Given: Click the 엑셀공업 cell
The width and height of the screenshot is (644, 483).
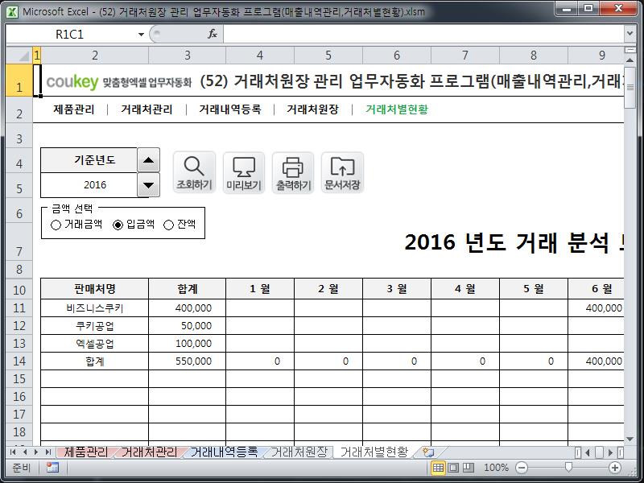Looking at the screenshot, I should [x=94, y=344].
